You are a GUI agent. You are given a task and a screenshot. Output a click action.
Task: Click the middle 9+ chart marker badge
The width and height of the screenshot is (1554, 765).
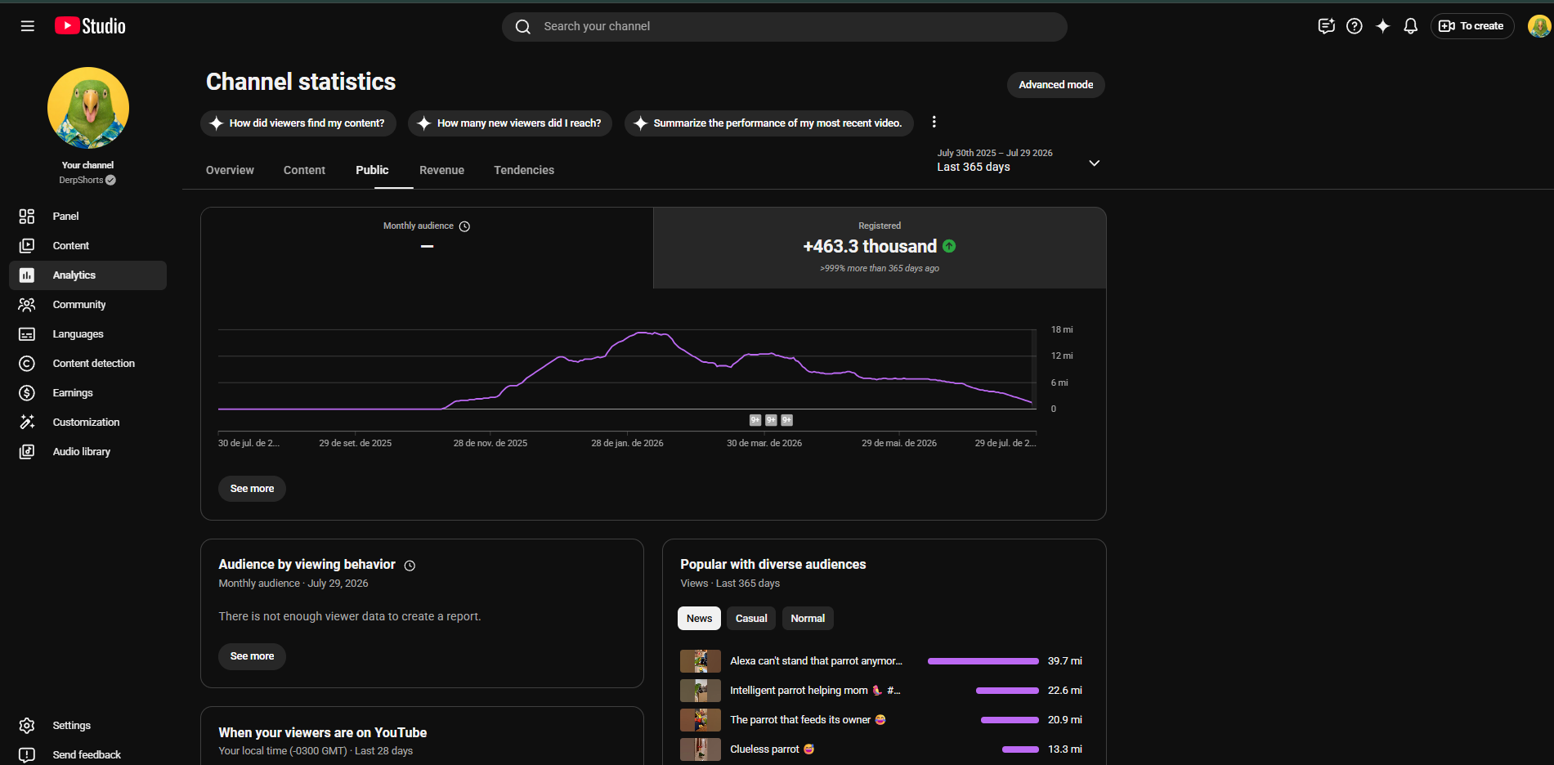771,420
